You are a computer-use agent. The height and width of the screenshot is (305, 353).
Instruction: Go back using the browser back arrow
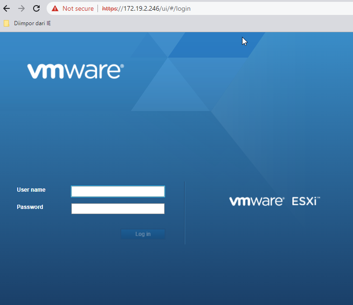point(7,8)
